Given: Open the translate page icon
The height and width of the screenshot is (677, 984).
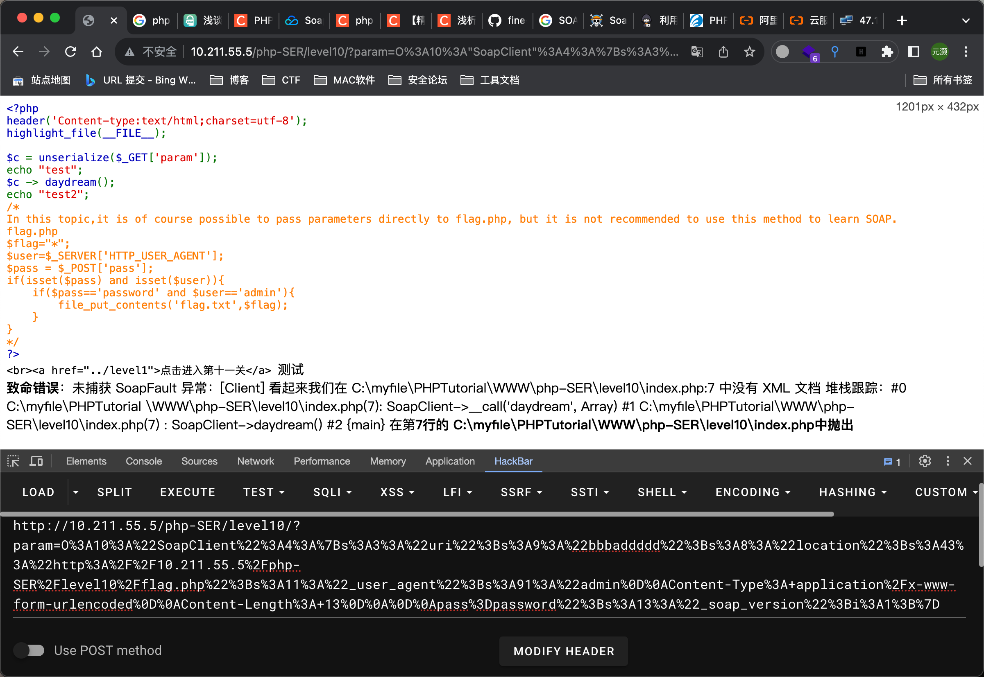Looking at the screenshot, I should point(697,52).
